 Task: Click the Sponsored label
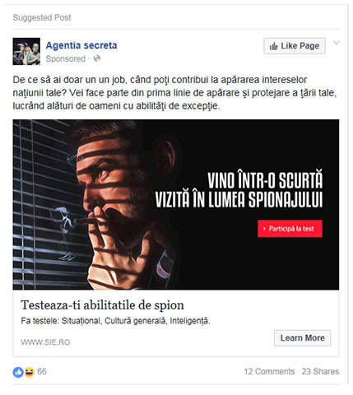[x=65, y=58]
